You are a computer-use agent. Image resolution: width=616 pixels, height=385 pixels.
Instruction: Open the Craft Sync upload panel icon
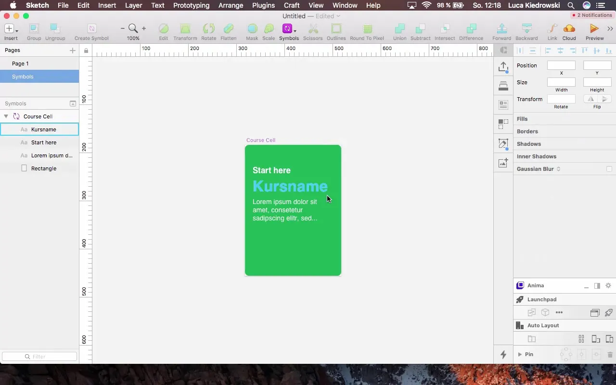pos(503,66)
